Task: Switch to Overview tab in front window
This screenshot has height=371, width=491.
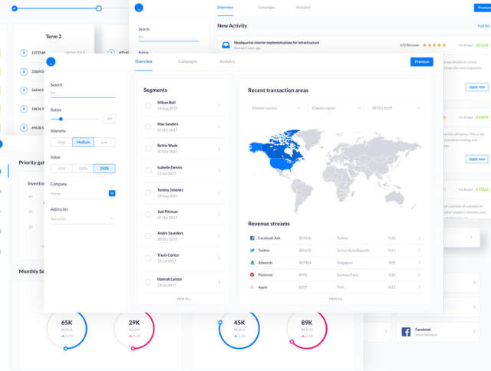Action: pyautogui.click(x=143, y=61)
